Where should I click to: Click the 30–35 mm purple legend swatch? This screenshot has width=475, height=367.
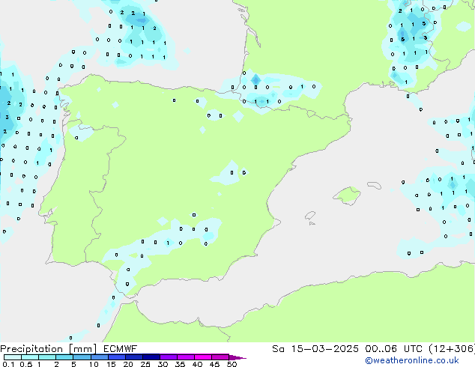(x=169, y=357)
